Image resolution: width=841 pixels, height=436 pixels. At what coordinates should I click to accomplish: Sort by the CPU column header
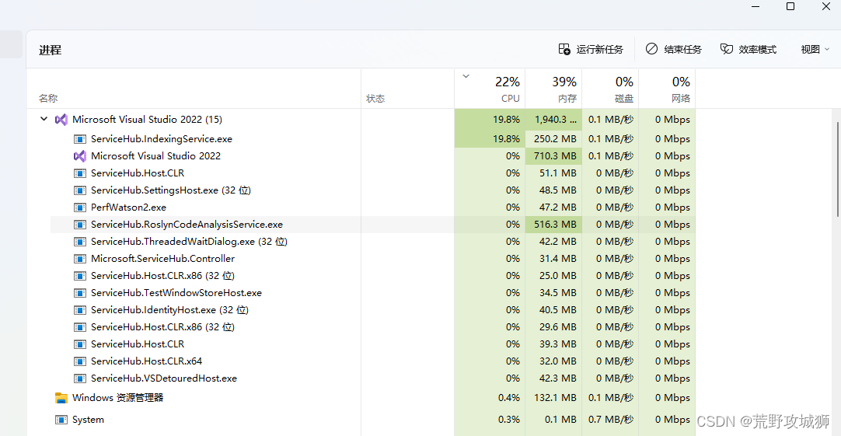click(x=490, y=89)
